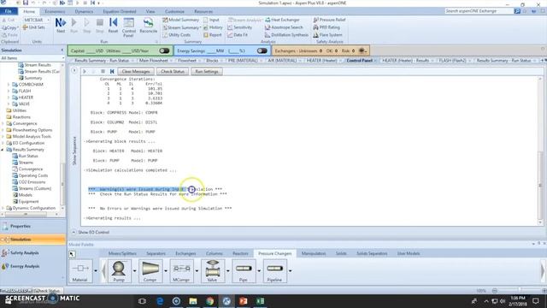This screenshot has width=547, height=308.
Task: Click the Next run icon in ribbon
Action: click(x=61, y=25)
